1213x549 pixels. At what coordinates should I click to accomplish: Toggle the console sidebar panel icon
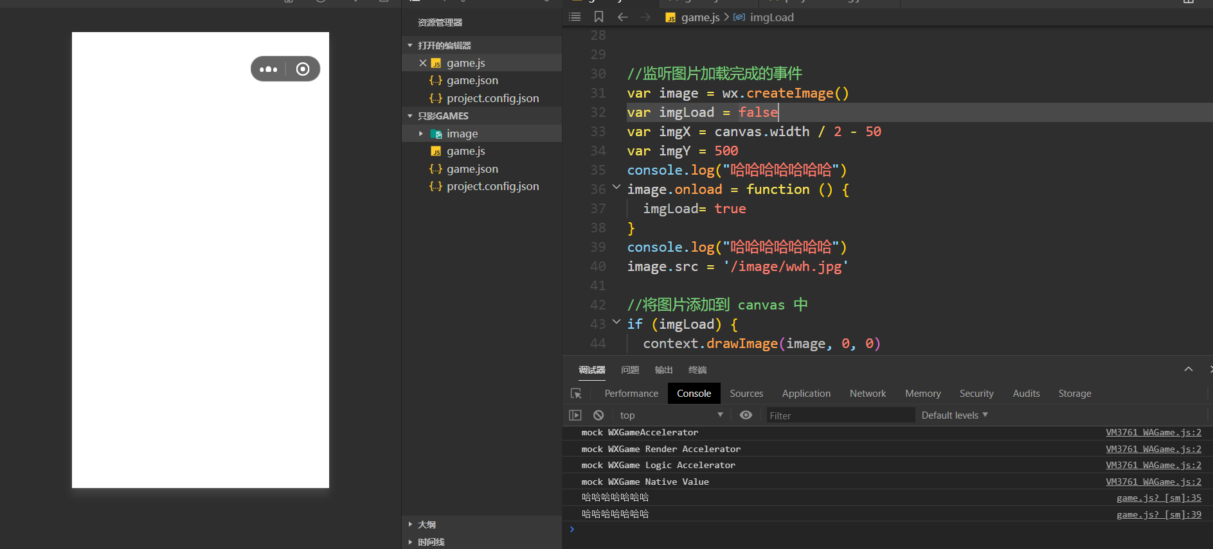575,415
